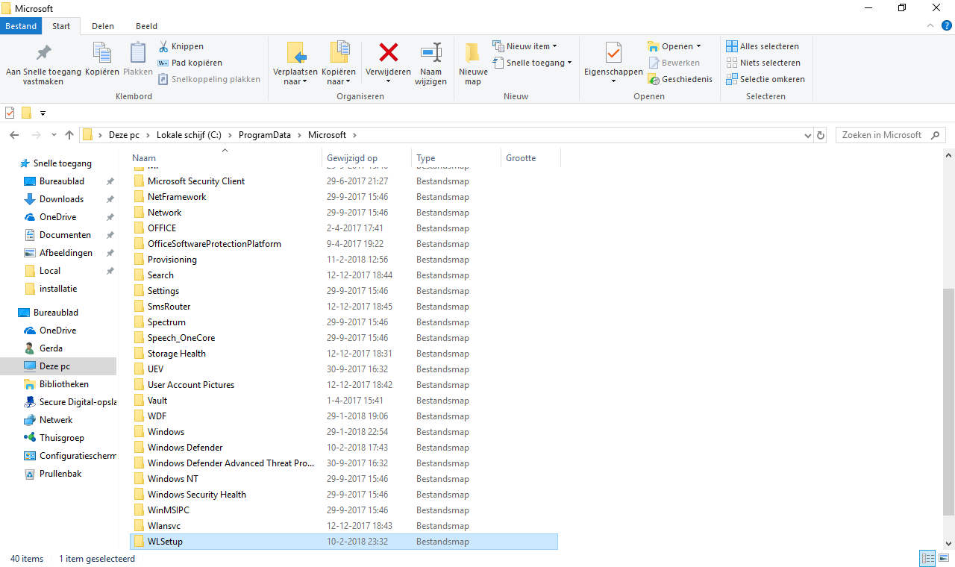Expand address bar history dropdown
The height and width of the screenshot is (567, 955).
(x=808, y=135)
